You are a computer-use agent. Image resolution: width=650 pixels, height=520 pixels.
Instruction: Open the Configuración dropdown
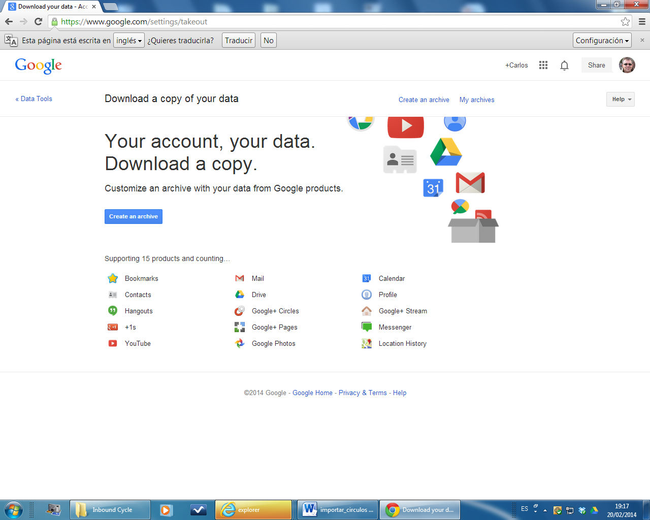pos(602,41)
